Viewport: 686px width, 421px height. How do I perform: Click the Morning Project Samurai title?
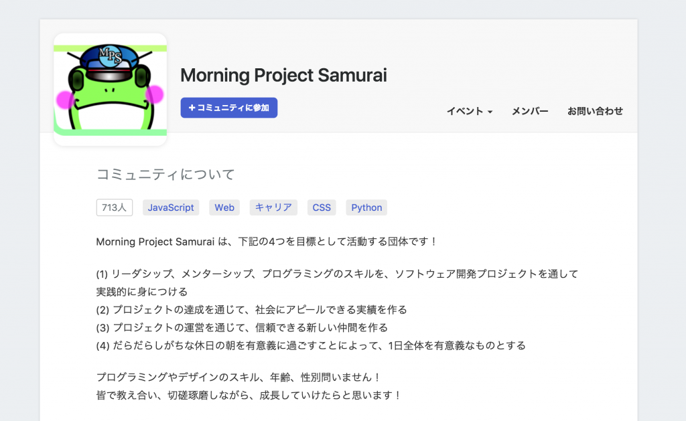coord(283,76)
